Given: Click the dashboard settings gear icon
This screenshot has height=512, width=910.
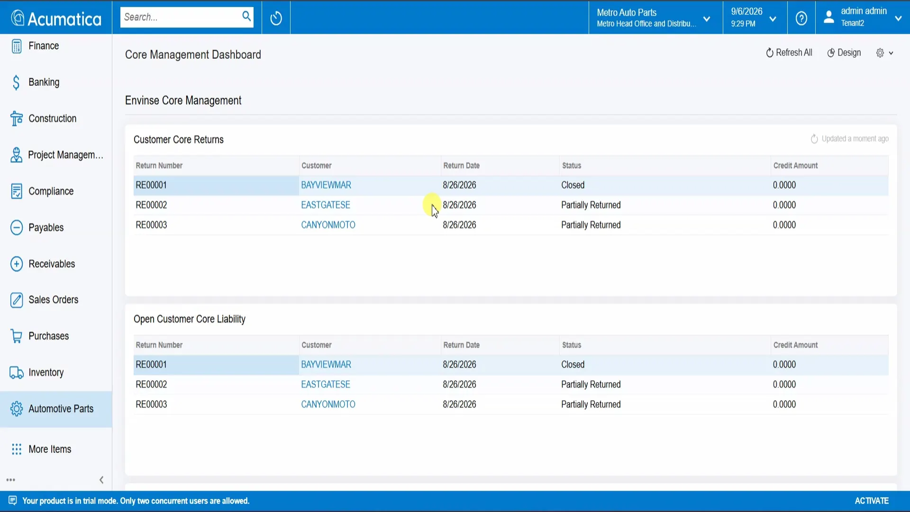Looking at the screenshot, I should (880, 53).
